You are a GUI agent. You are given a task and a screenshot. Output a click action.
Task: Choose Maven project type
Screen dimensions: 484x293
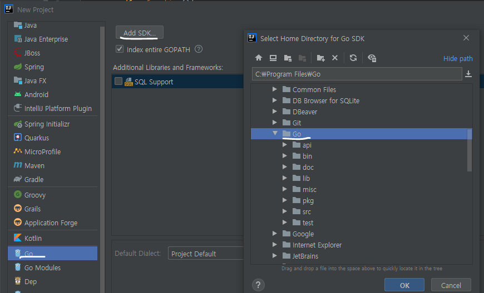point(52,165)
